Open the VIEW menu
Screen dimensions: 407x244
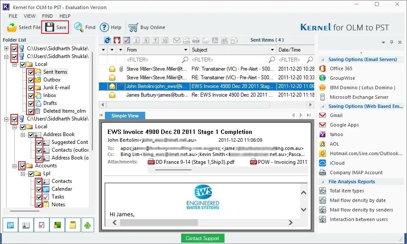29,16
